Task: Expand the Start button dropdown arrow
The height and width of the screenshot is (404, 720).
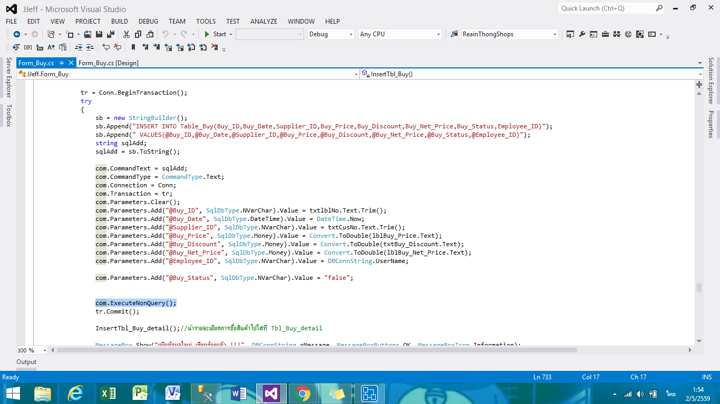Action: click(230, 34)
